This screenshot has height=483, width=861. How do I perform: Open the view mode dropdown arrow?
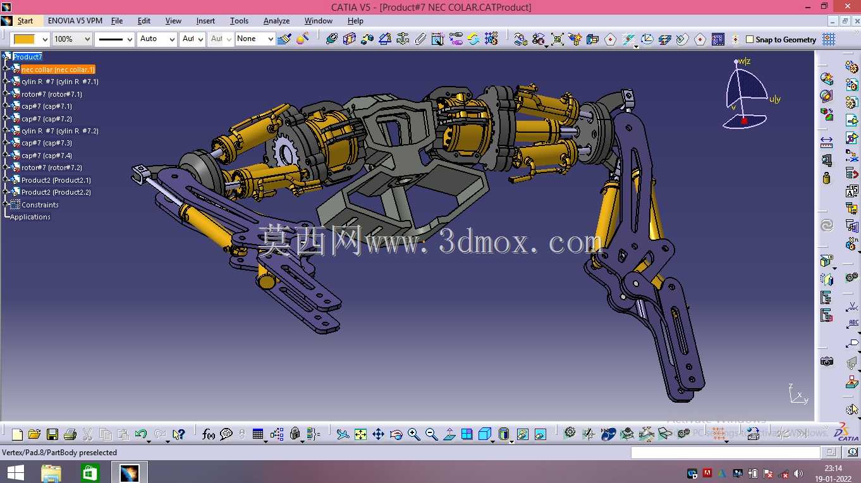[x=511, y=443]
